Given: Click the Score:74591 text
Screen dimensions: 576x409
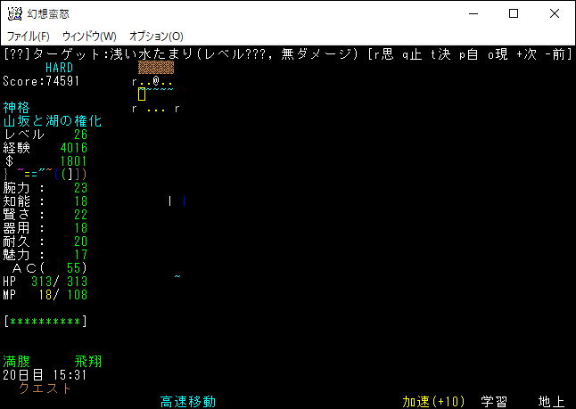Looking at the screenshot, I should coord(41,81).
